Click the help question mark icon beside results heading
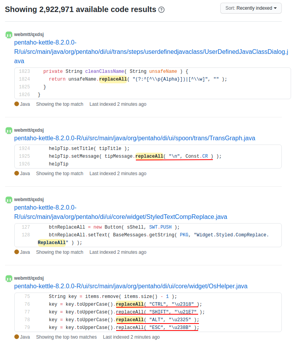This screenshot has width=305, height=346. pos(161,10)
